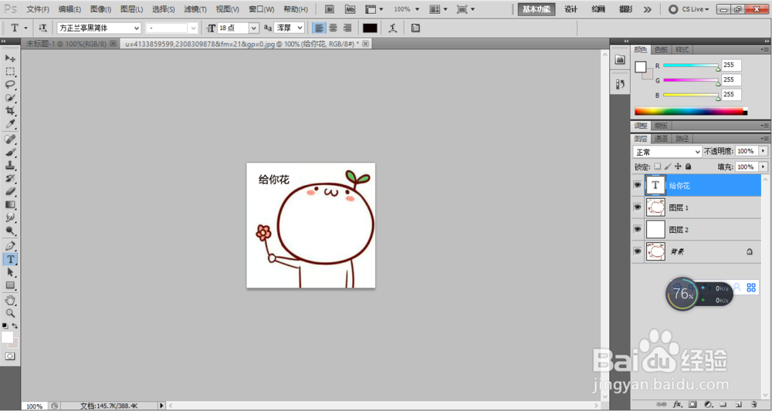Select the Hand tool
This screenshot has width=772, height=411.
[x=10, y=300]
